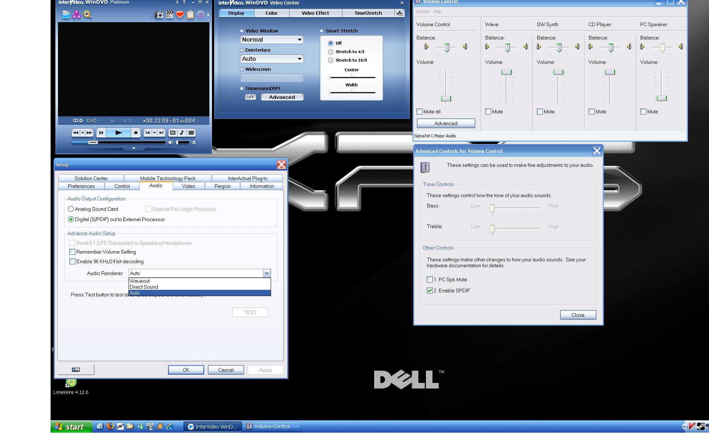Select Analog Sound Card radio button
Screen dimensions: 709x443
tap(71, 209)
